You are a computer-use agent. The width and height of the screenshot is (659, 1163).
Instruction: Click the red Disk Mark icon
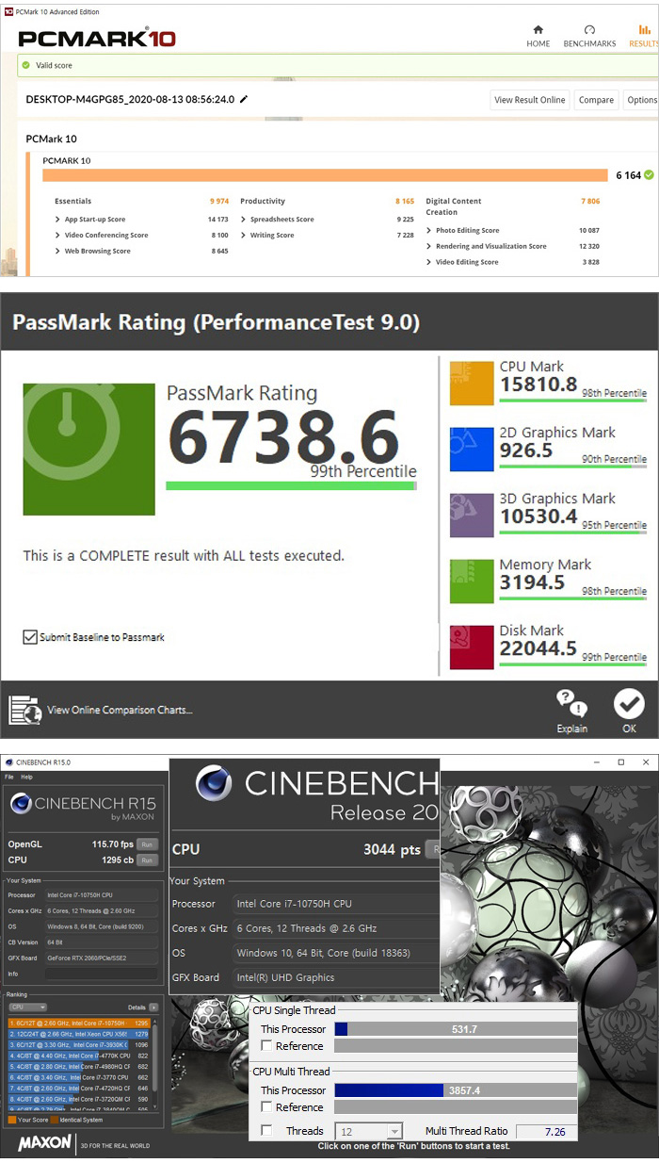point(472,646)
